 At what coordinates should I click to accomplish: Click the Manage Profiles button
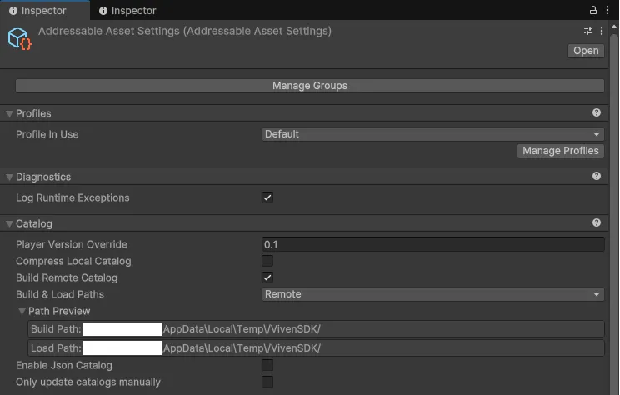[560, 151]
